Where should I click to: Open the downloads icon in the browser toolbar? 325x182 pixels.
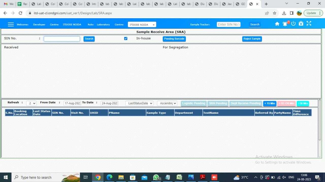point(284,13)
